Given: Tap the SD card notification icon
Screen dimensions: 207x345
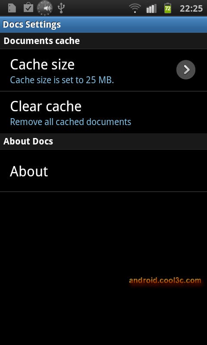Looking at the screenshot, I should coord(12,8).
